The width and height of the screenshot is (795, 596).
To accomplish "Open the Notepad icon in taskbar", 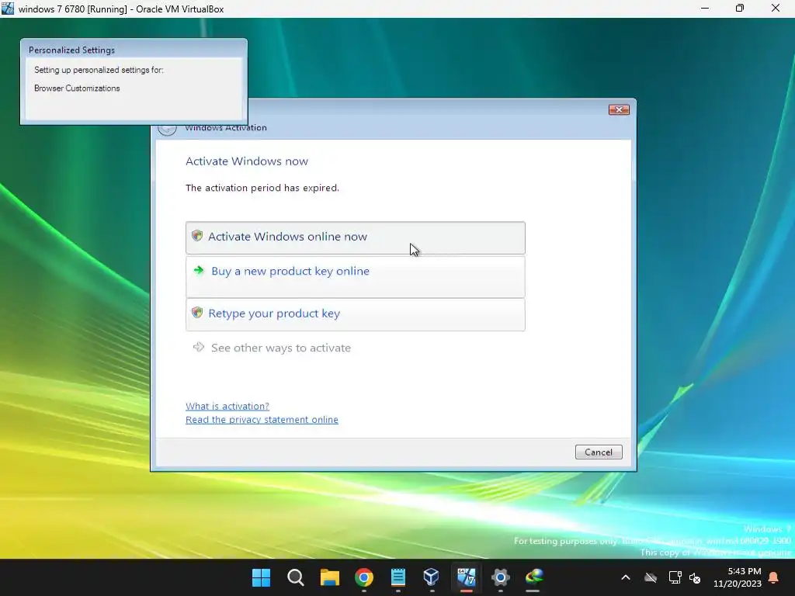I will pos(398,577).
